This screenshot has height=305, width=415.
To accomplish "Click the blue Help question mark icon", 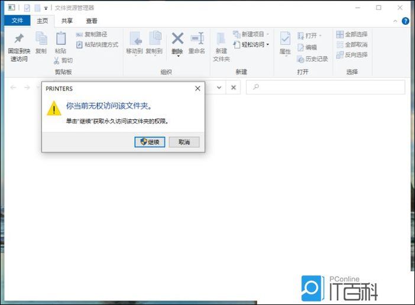I will coord(405,21).
